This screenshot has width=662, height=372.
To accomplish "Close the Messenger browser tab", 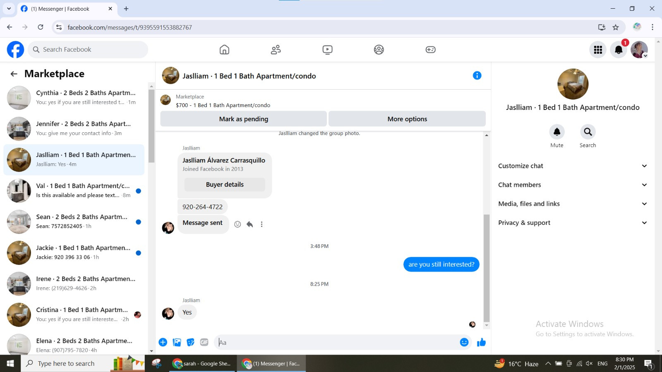I will click(110, 9).
